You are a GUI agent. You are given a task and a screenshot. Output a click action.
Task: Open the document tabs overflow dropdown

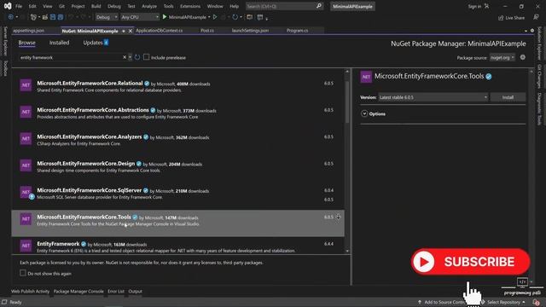click(x=526, y=31)
